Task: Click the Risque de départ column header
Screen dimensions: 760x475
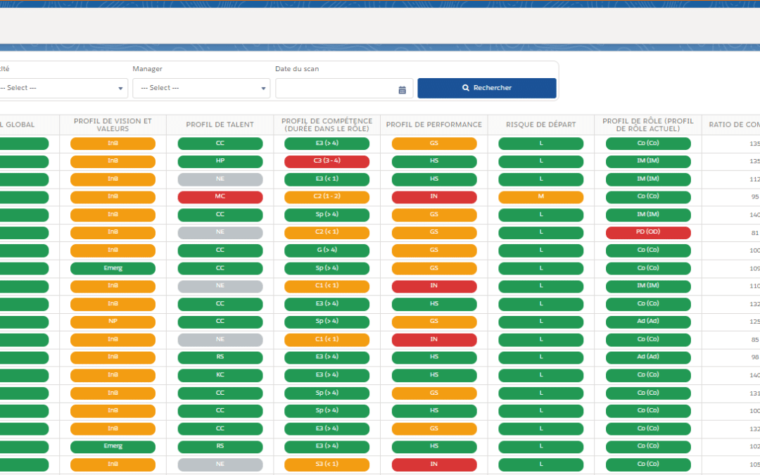Action: pyautogui.click(x=541, y=125)
